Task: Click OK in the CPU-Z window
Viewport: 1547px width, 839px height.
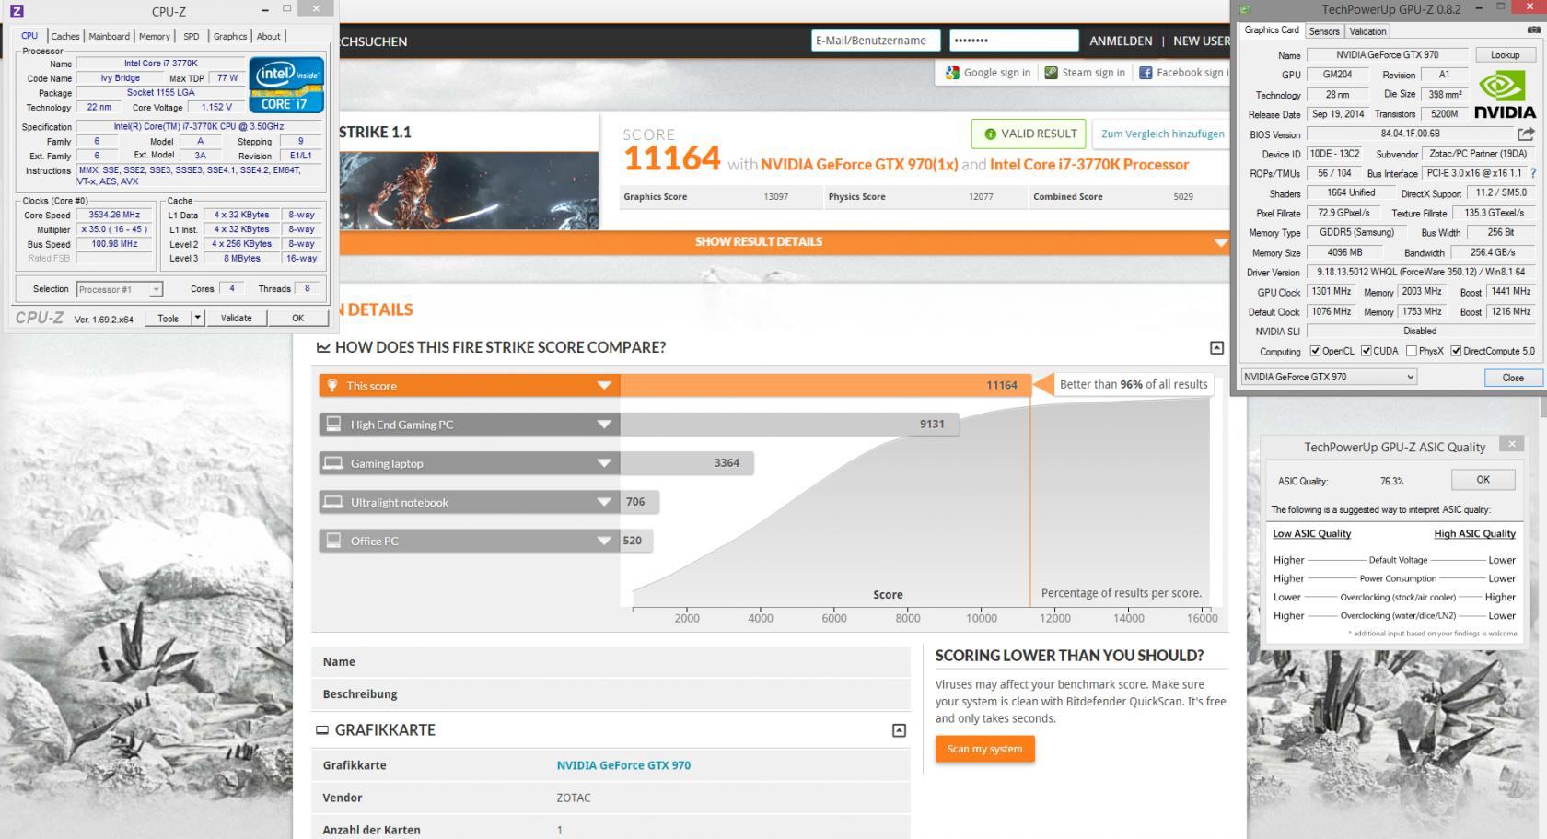Action: (297, 318)
